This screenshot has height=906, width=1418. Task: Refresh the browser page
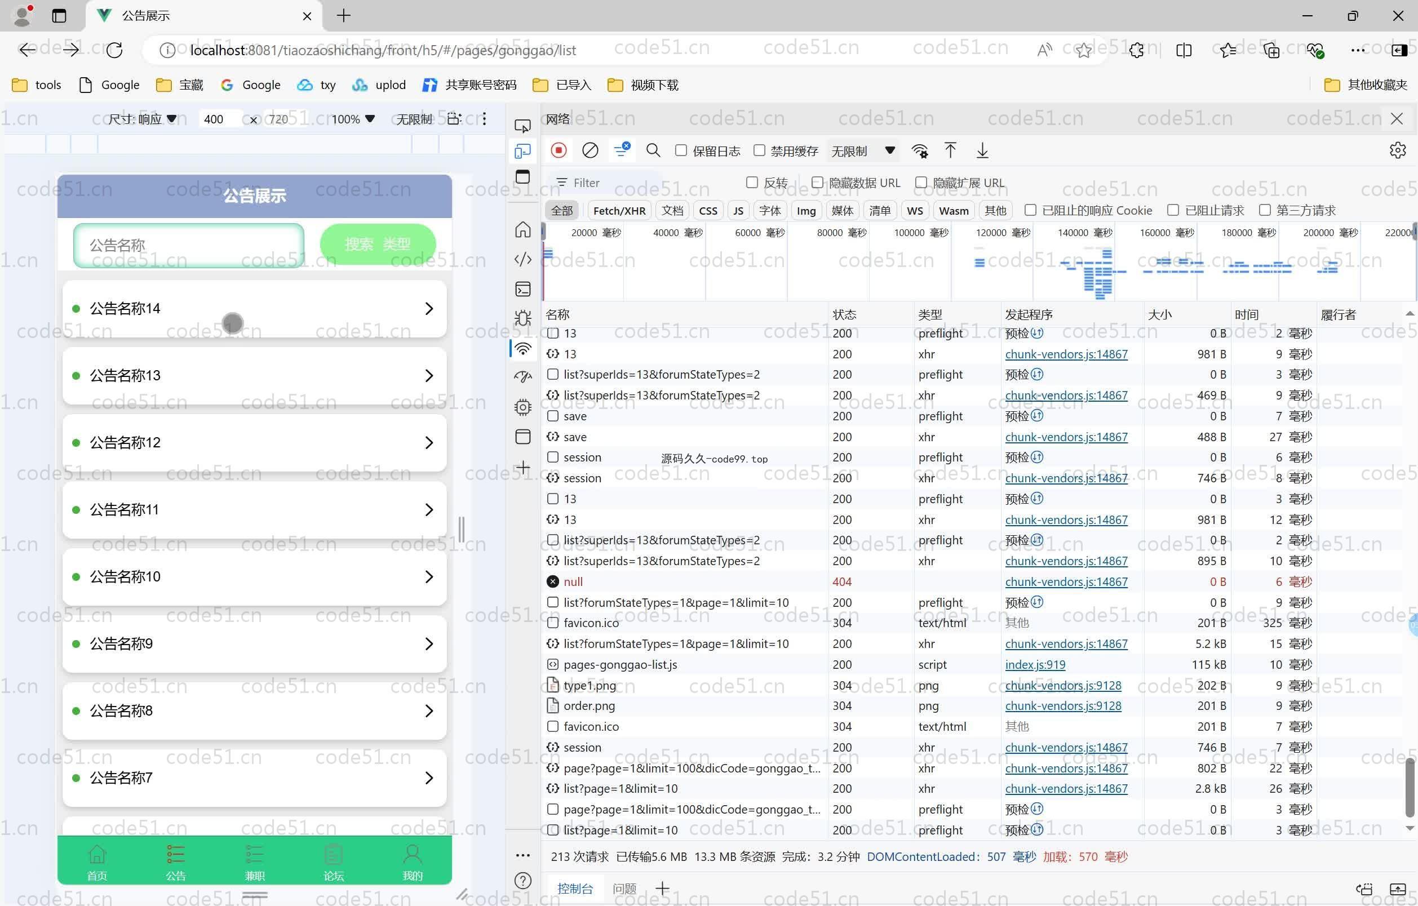(x=114, y=50)
